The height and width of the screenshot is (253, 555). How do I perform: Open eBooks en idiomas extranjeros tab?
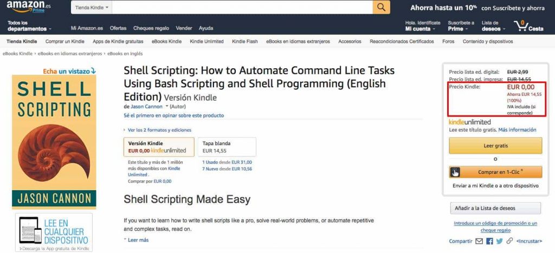coord(298,41)
